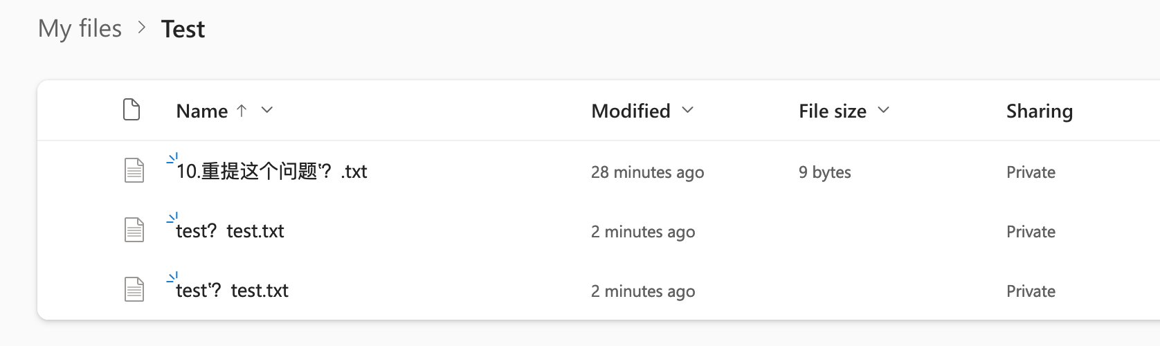Viewport: 1160px width, 346px height.
Task: Click the new-item sparkle on test'? test.txt
Action: pyautogui.click(x=172, y=278)
